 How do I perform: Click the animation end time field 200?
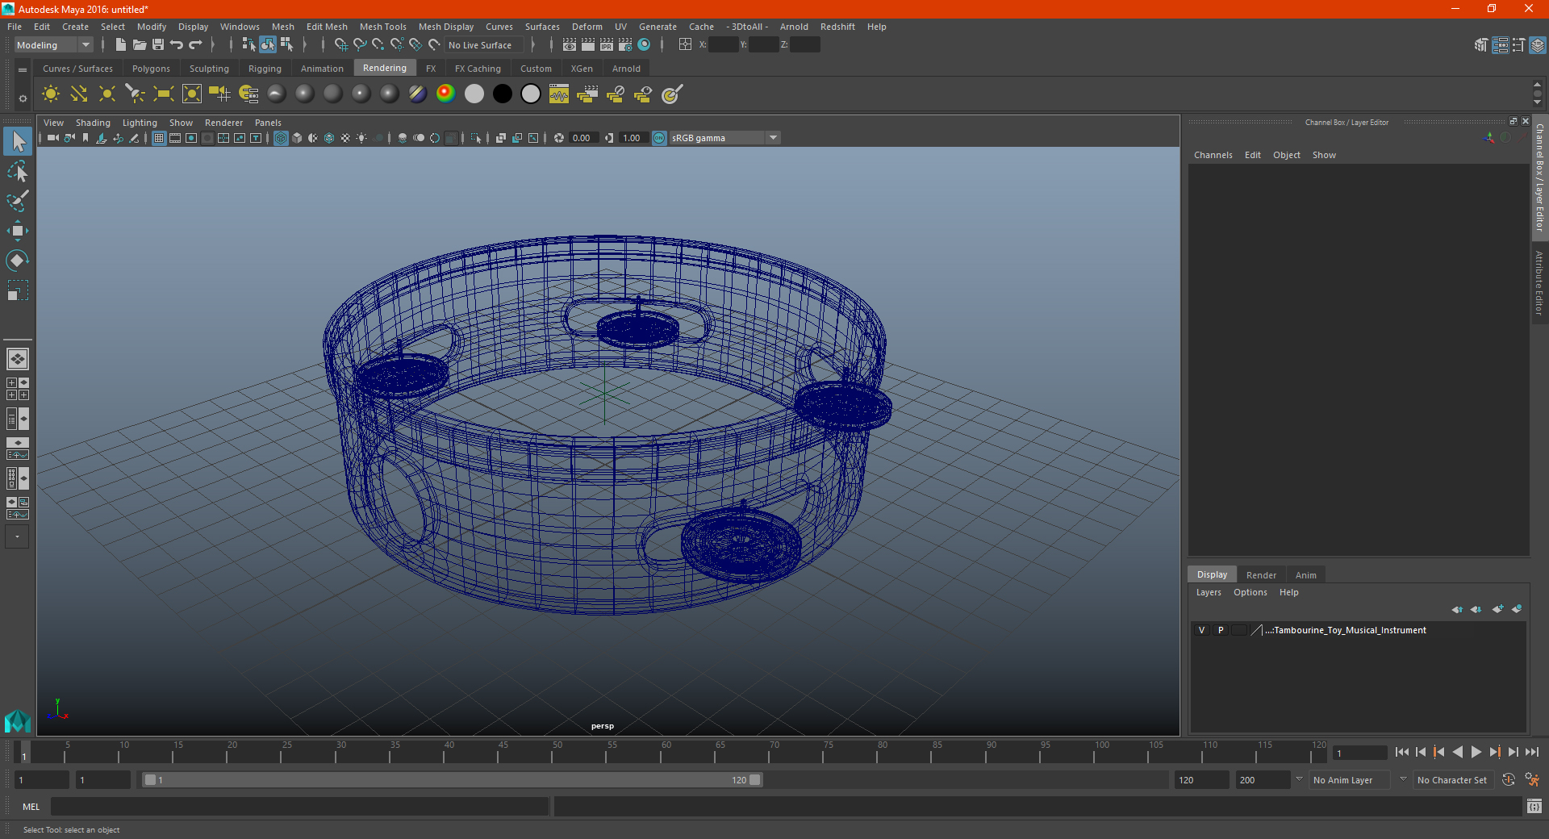coord(1263,780)
